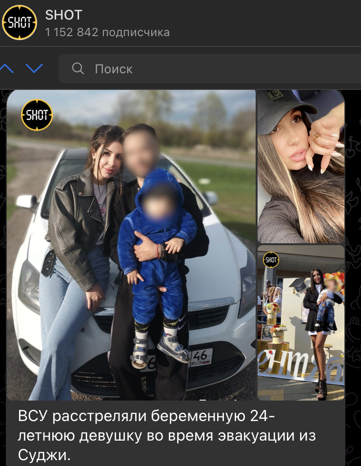Image resolution: width=361 pixels, height=466 pixels.
Task: Select the post text starting with ВСУ
Action: (x=167, y=435)
